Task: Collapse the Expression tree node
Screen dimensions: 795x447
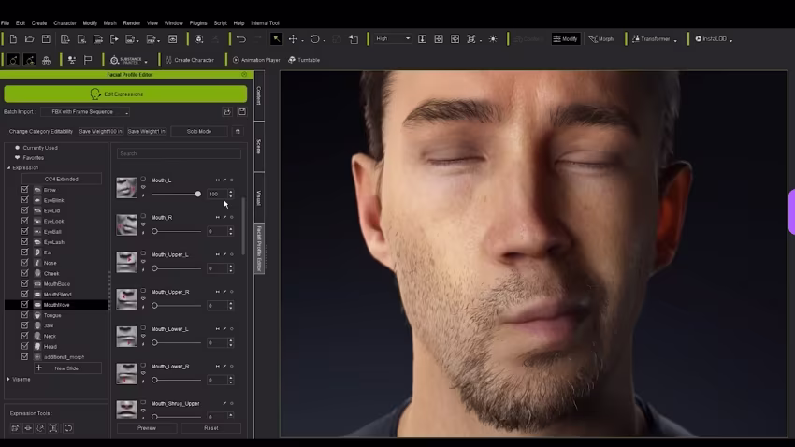Action: (x=8, y=167)
